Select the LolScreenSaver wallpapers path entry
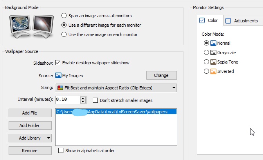263x160 pixels. pyautogui.click(x=112, y=112)
